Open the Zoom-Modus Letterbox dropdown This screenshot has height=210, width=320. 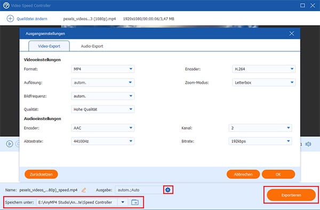(263, 83)
